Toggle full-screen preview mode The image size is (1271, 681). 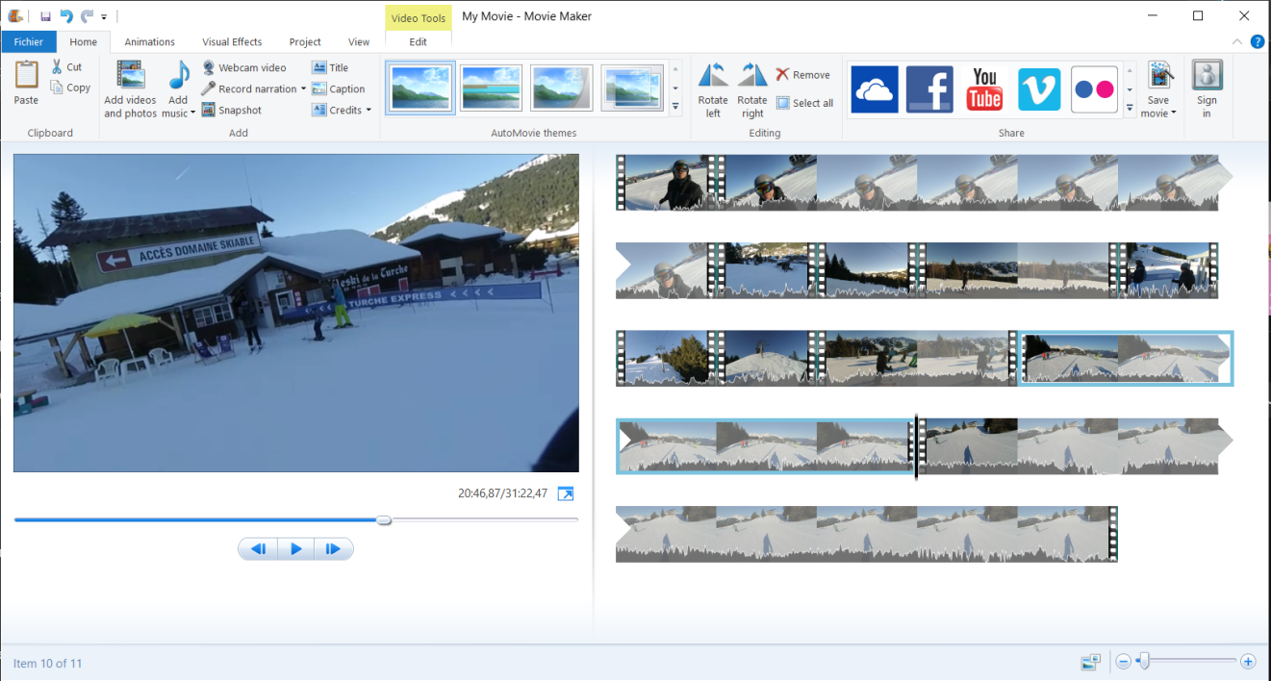click(566, 493)
